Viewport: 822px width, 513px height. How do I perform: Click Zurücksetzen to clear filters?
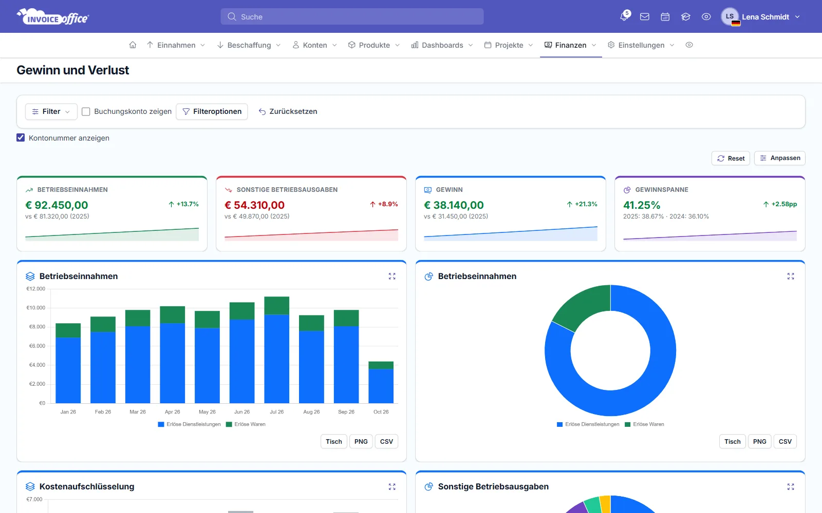click(288, 111)
